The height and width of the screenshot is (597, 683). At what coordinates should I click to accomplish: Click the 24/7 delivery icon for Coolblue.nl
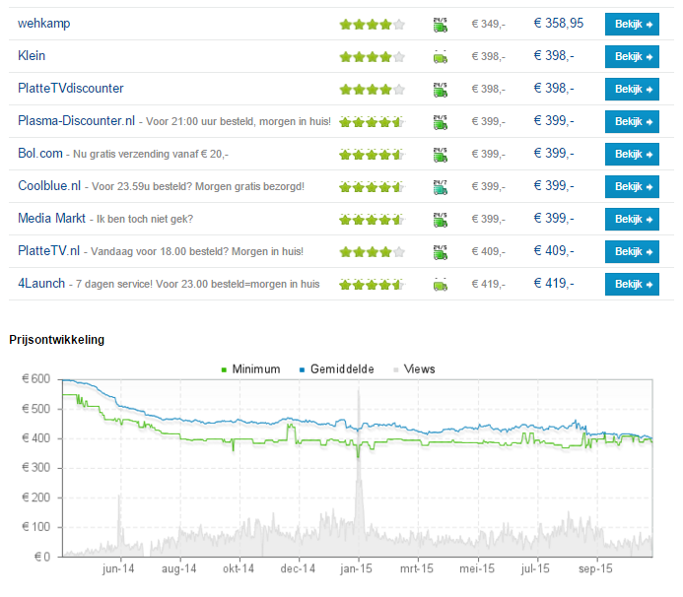[441, 187]
